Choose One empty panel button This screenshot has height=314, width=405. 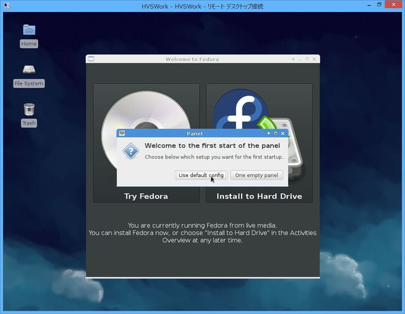tap(256, 175)
